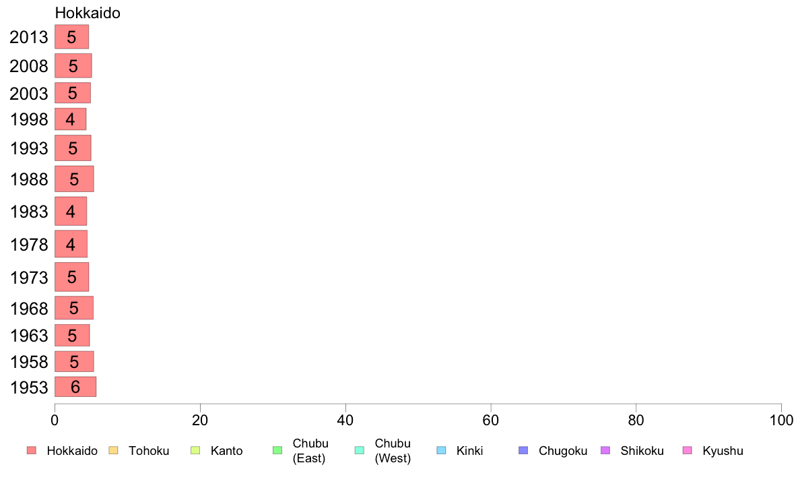
Task: Click the Kanto yellow-green legend swatch
Action: (195, 450)
